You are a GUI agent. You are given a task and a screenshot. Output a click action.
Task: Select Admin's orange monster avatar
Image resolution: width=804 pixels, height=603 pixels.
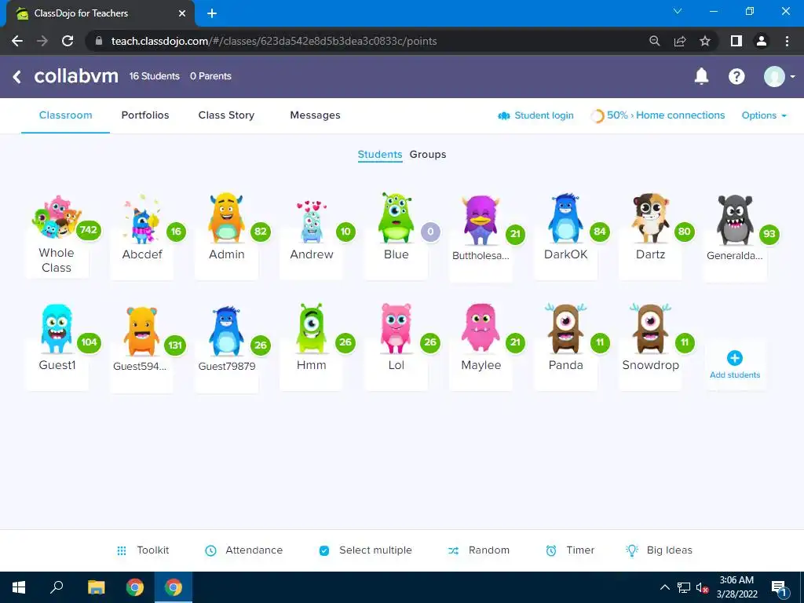(x=226, y=217)
